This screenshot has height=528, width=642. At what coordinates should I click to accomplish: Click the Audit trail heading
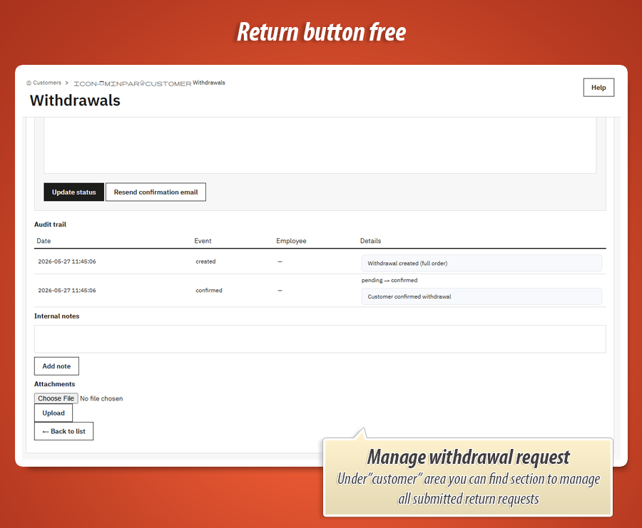tap(50, 224)
